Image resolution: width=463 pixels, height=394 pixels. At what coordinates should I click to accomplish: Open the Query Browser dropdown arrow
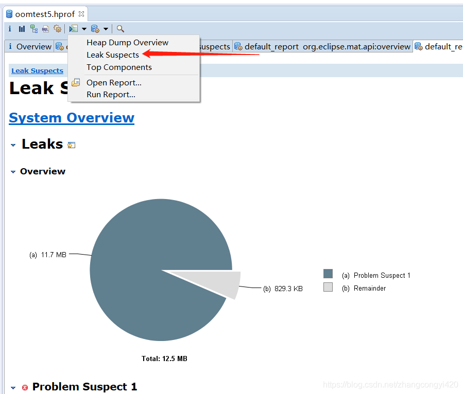click(x=106, y=29)
